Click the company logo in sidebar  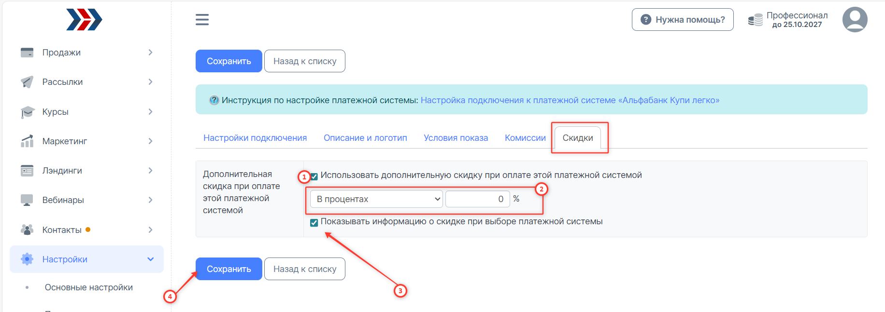tap(84, 20)
